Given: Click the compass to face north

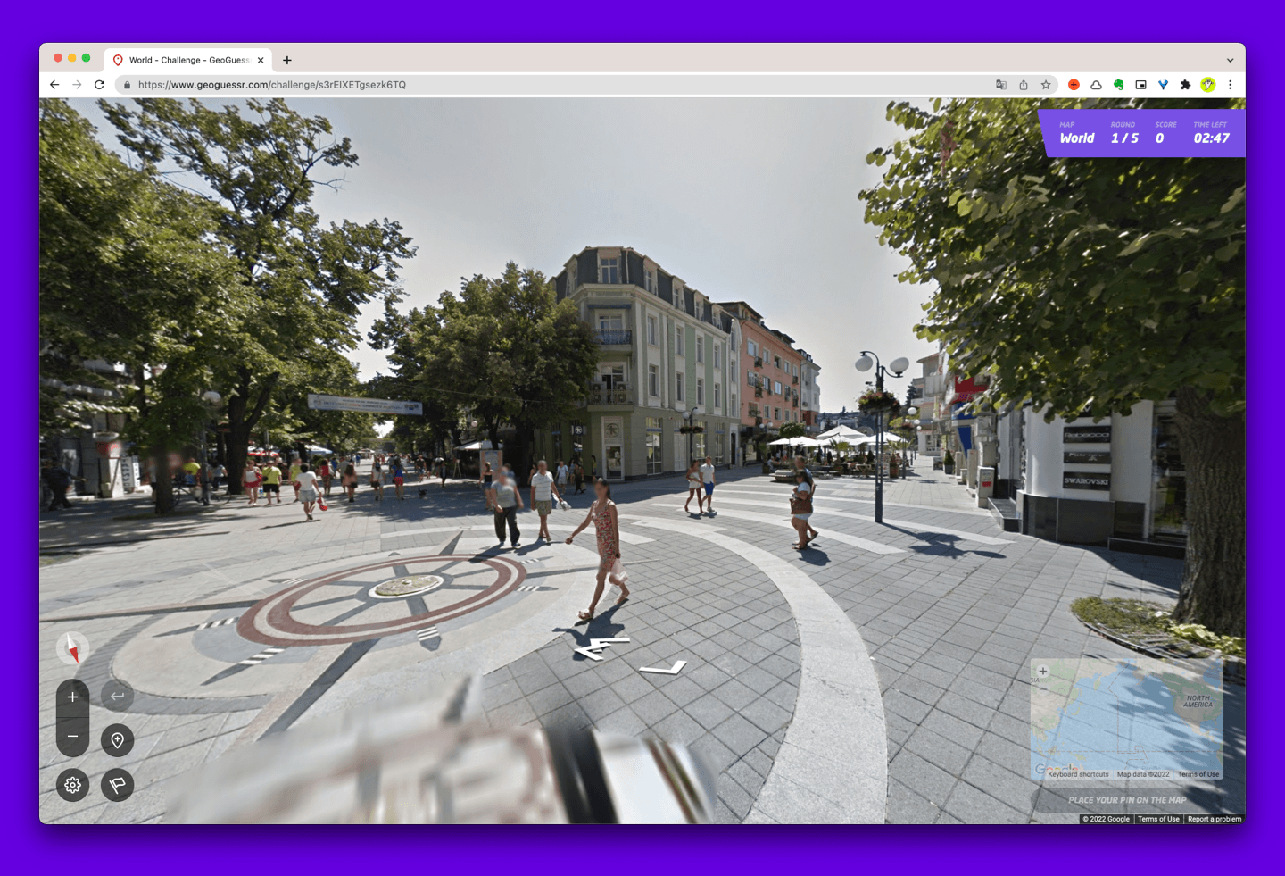Looking at the screenshot, I should point(72,648).
